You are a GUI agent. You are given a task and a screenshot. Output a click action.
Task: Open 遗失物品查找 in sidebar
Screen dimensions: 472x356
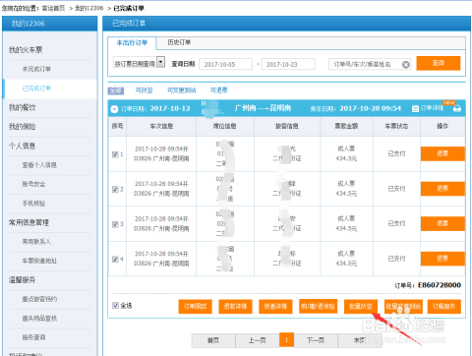pyautogui.click(x=39, y=319)
